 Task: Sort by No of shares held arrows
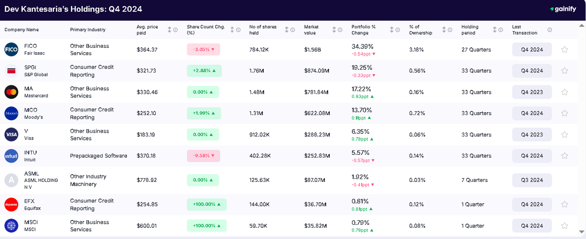click(286, 30)
